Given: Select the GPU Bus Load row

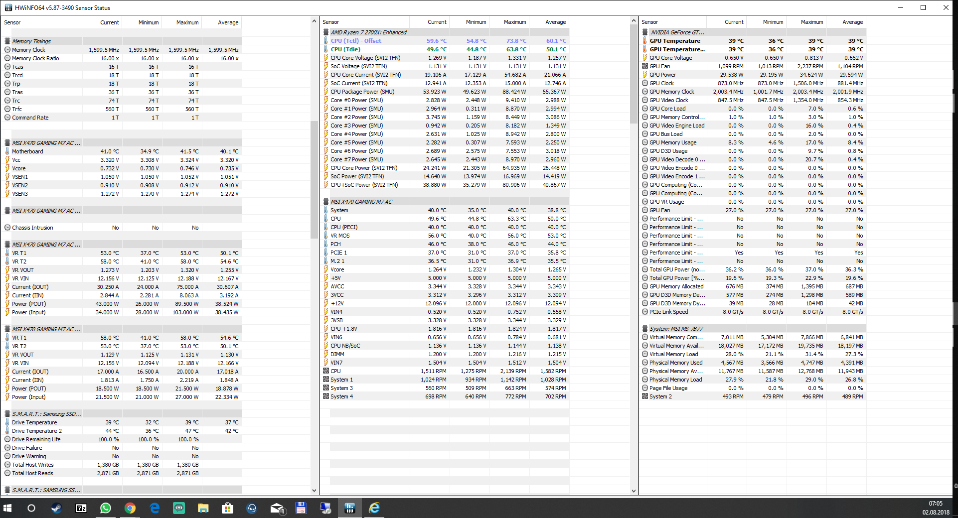Looking at the screenshot, I should tap(753, 134).
